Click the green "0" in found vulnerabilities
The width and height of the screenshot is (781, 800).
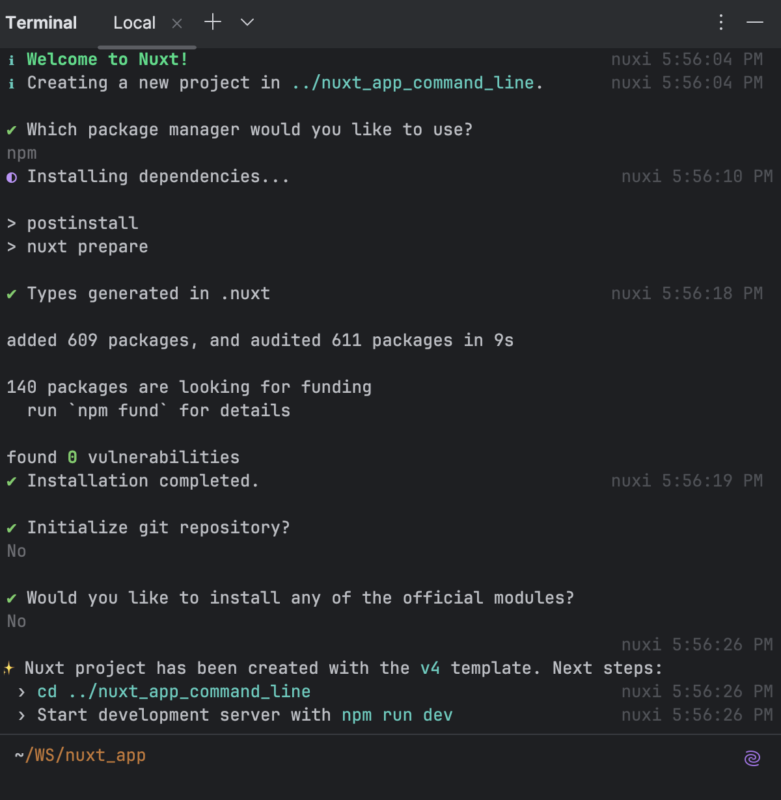coord(72,457)
